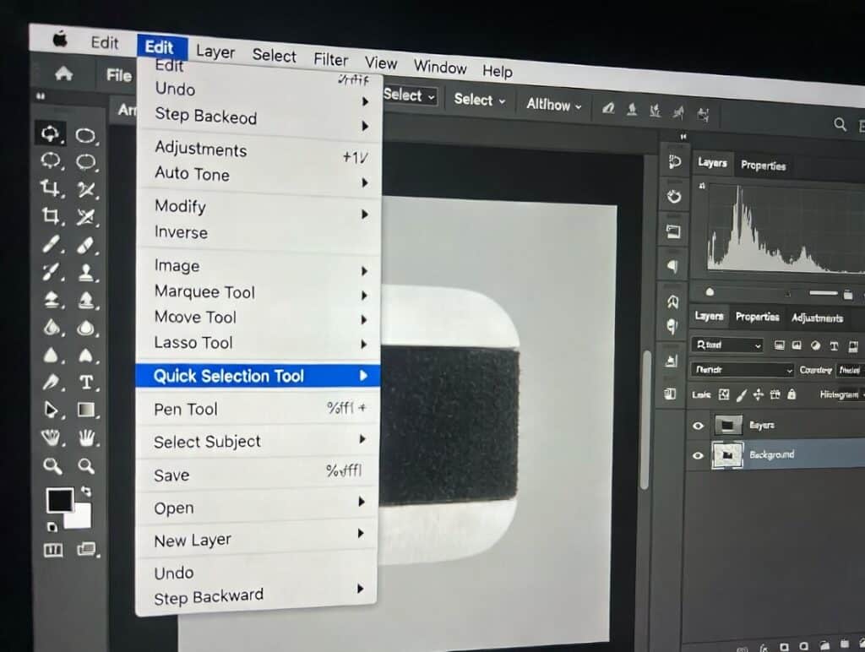The width and height of the screenshot is (865, 652).
Task: Choose Select Subject from the Edit menu
Action: tap(207, 442)
